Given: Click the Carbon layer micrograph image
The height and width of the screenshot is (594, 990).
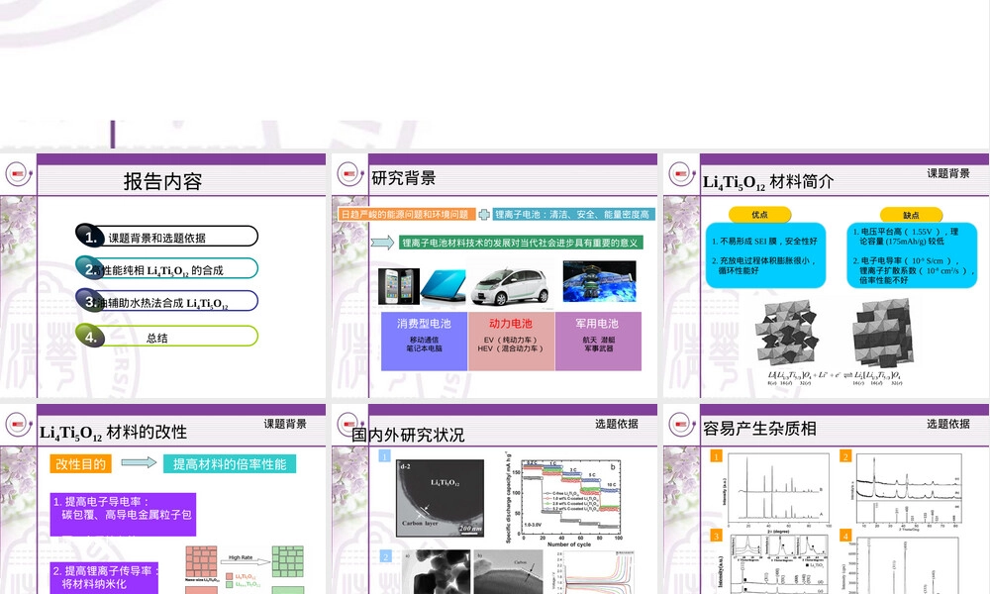Looking at the screenshot, I should click(441, 498).
